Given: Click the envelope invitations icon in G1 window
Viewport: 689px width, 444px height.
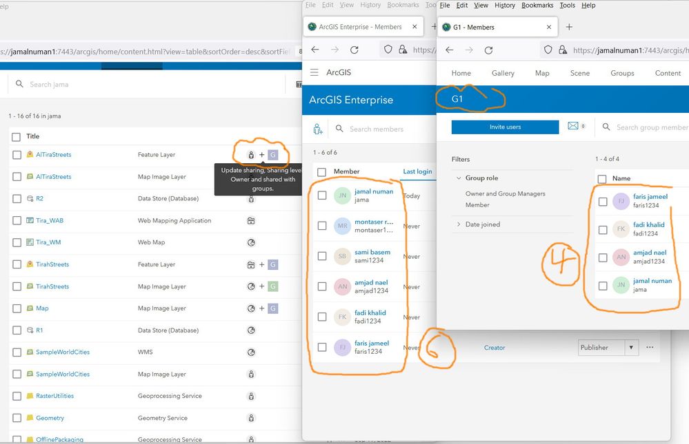Looking at the screenshot, I should [x=573, y=126].
